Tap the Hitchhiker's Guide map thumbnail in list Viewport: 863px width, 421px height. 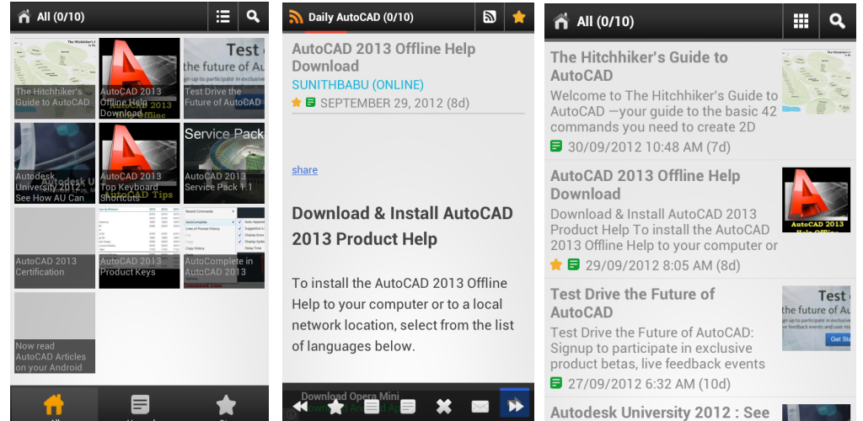816,83
